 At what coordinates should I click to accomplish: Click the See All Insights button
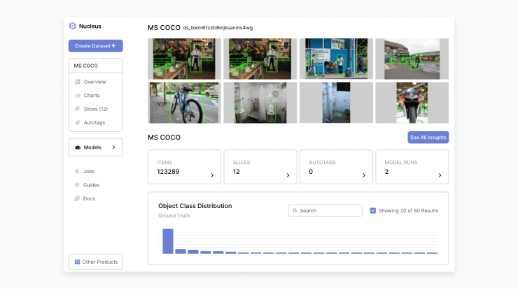click(x=428, y=138)
